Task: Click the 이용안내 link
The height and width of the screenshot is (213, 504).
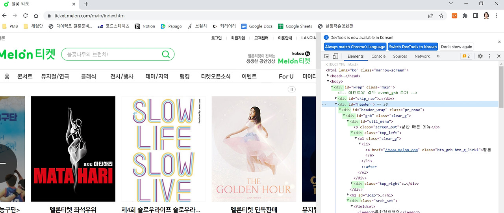Action: click(x=285, y=38)
